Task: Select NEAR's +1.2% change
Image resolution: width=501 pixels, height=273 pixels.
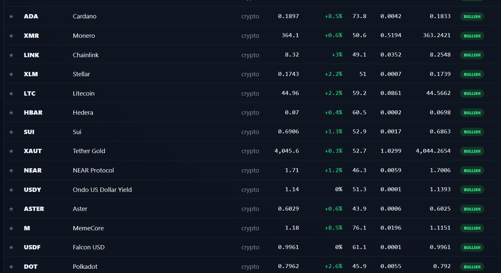Action: click(x=333, y=170)
